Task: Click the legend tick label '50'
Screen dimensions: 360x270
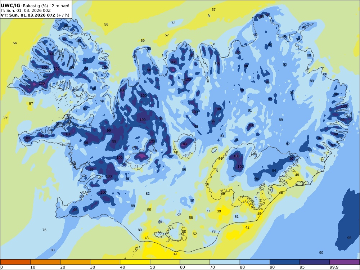Action: point(152,267)
